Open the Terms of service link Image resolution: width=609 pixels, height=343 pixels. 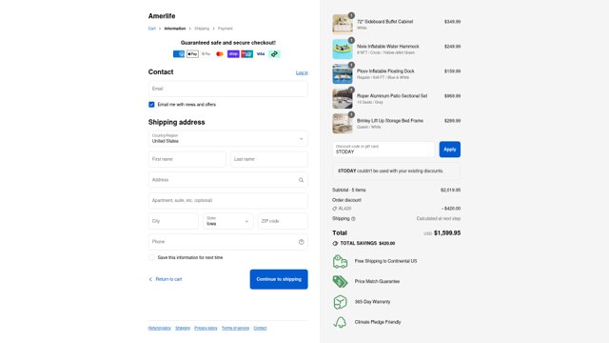[235, 328]
